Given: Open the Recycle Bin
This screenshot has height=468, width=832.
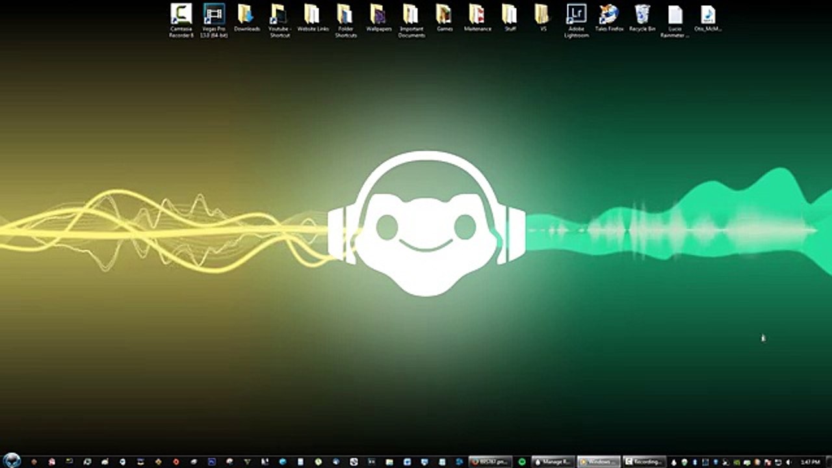Looking at the screenshot, I should coord(642,18).
